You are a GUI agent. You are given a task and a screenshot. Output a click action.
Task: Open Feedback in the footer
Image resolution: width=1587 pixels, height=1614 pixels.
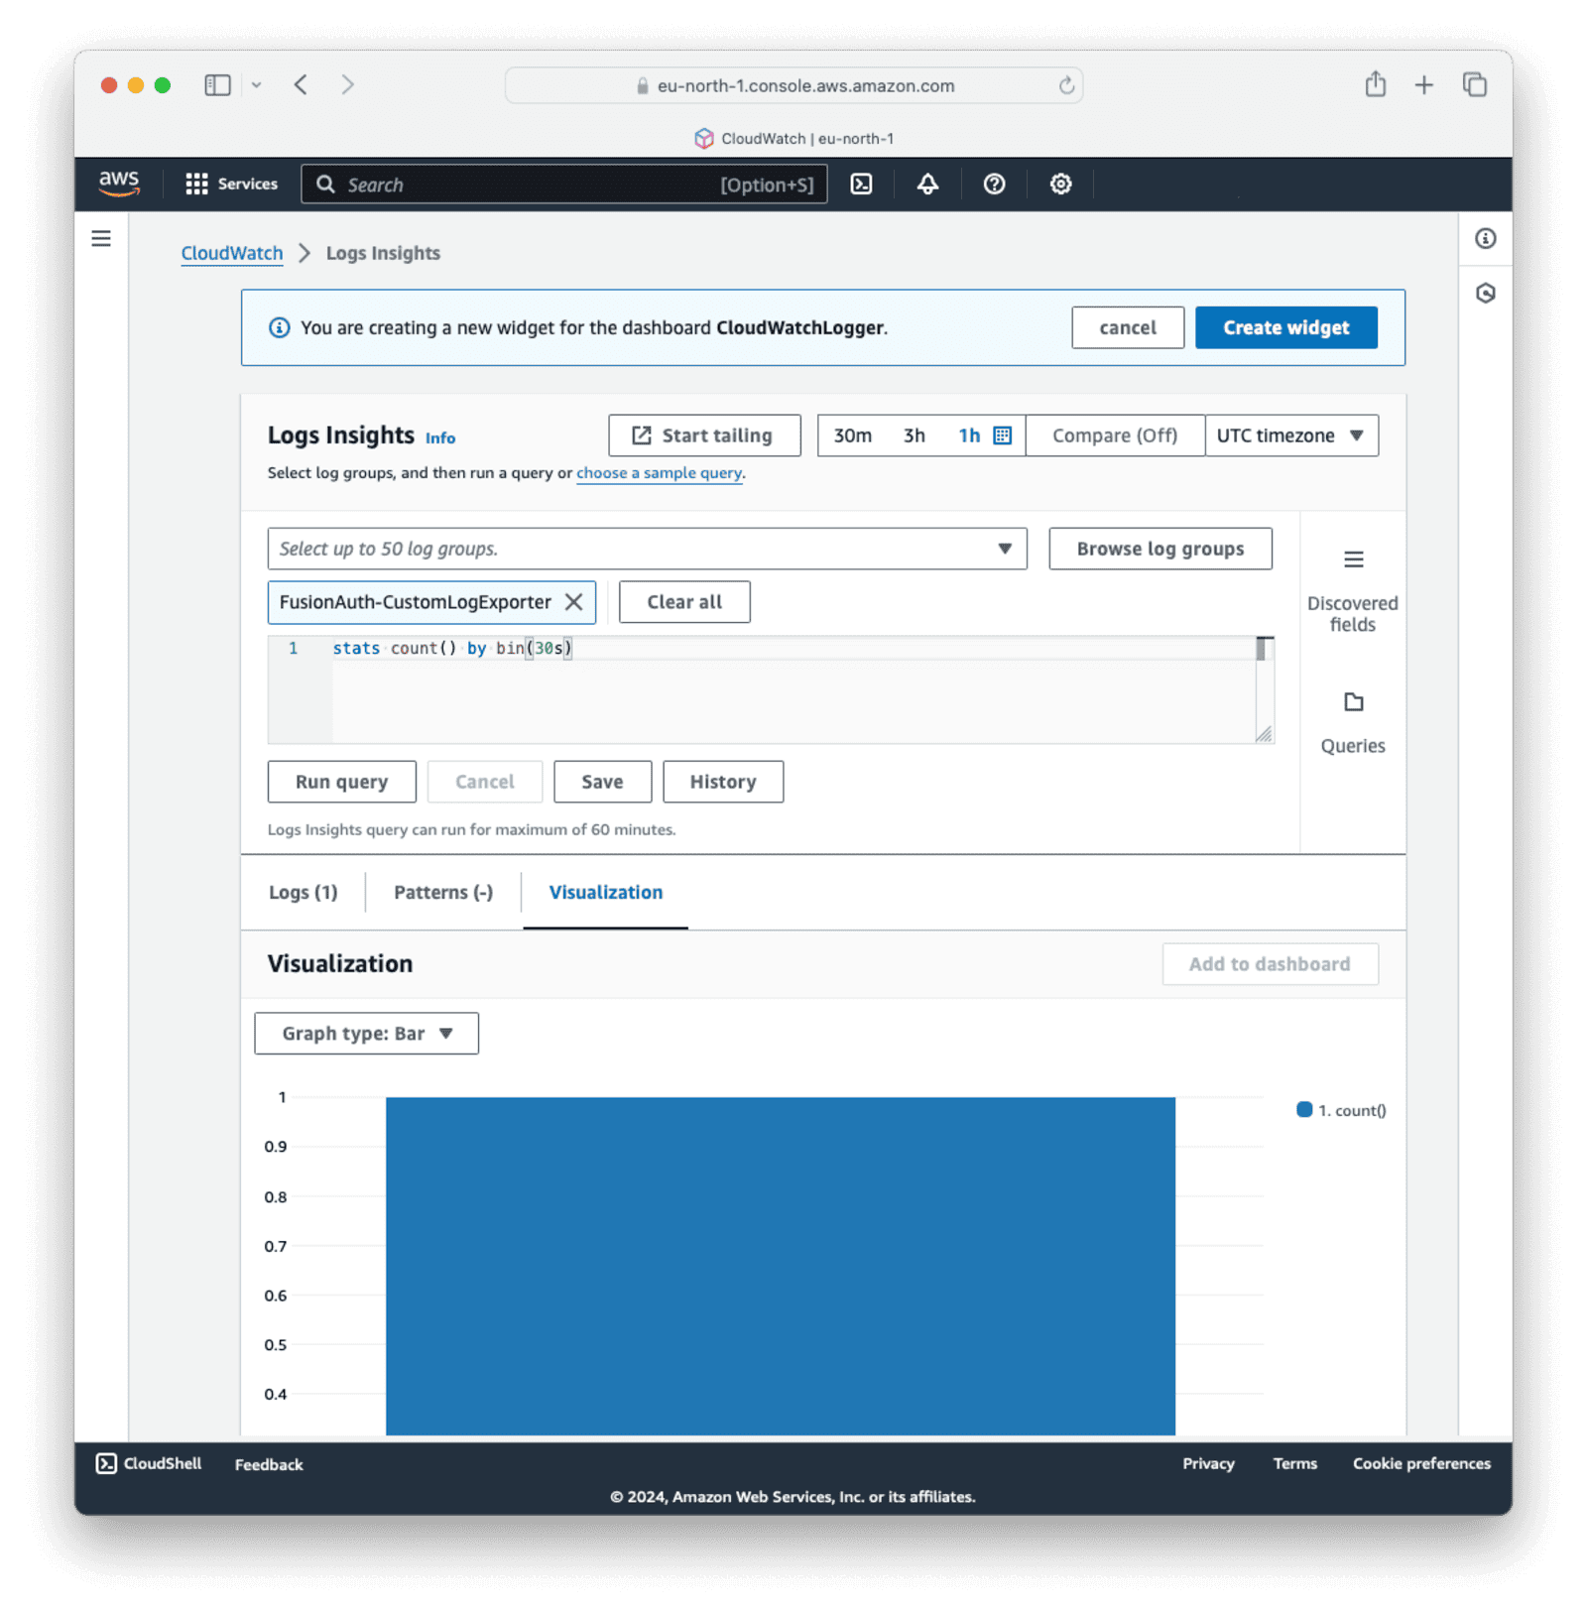(x=269, y=1464)
